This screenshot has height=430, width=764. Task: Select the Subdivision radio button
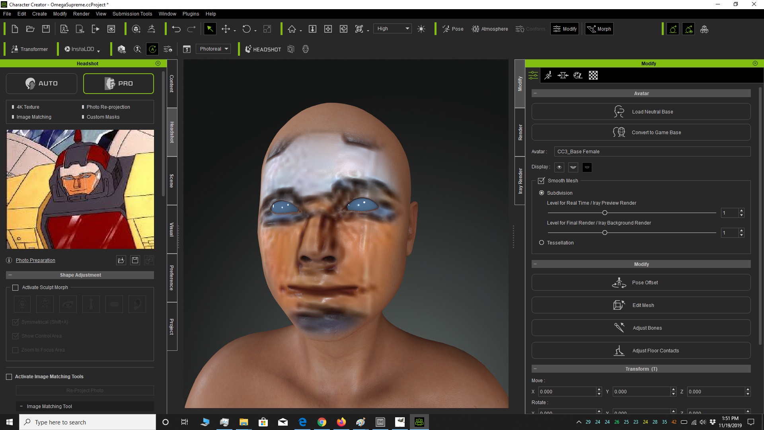[541, 193]
